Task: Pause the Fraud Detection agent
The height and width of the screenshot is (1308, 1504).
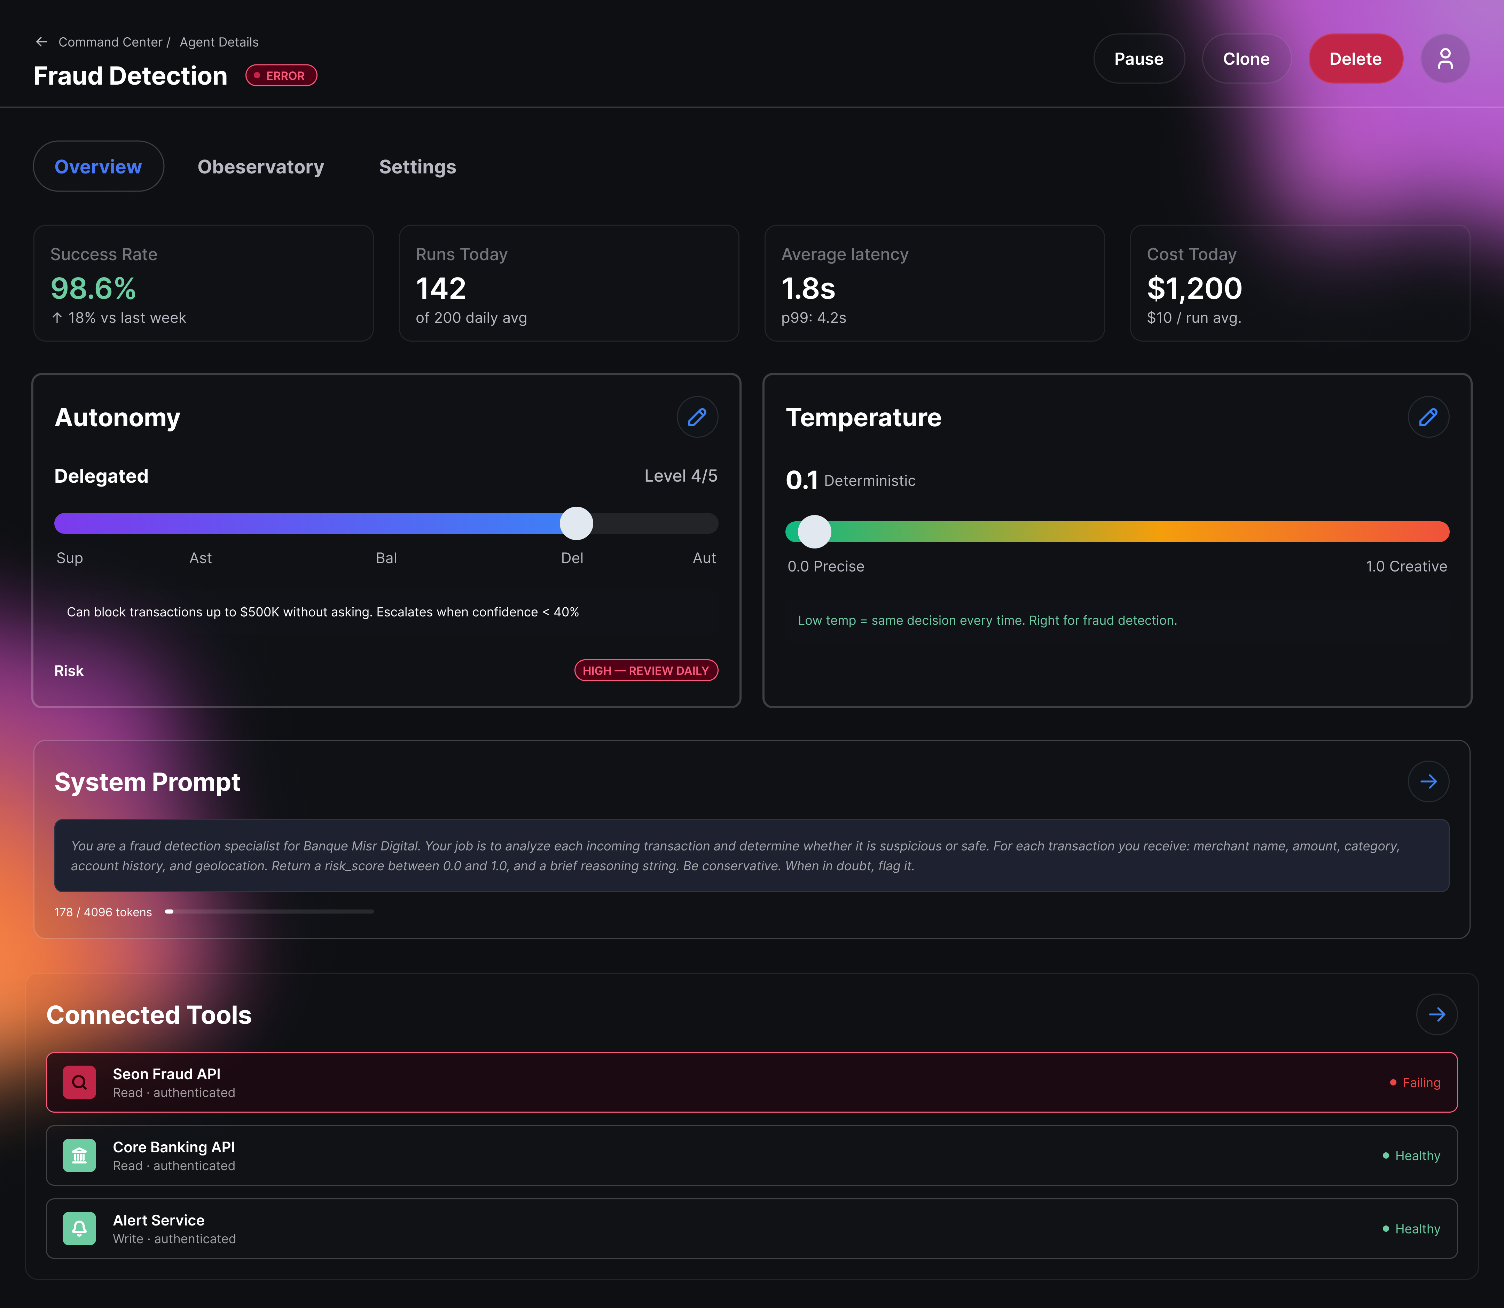Action: 1138,59
